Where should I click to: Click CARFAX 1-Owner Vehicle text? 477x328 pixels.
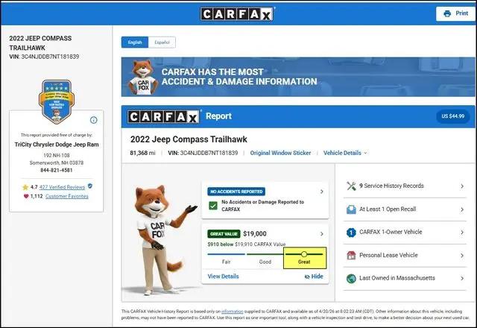(x=391, y=232)
